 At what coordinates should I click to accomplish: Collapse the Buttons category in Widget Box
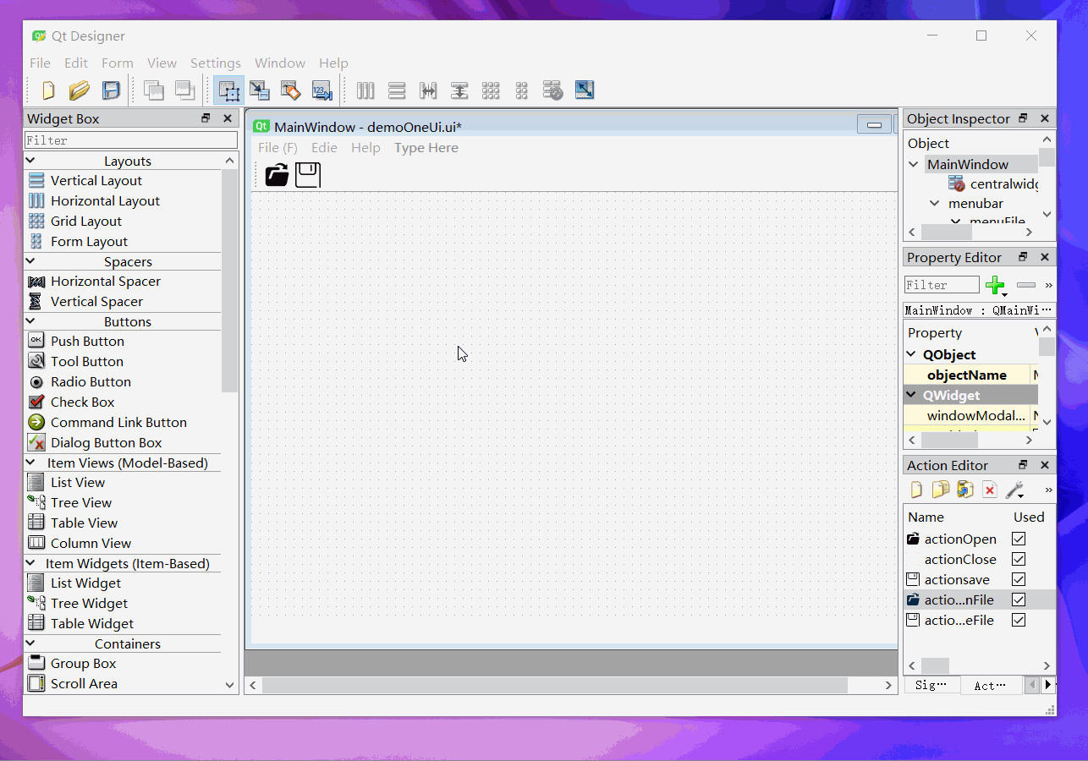pyautogui.click(x=30, y=321)
